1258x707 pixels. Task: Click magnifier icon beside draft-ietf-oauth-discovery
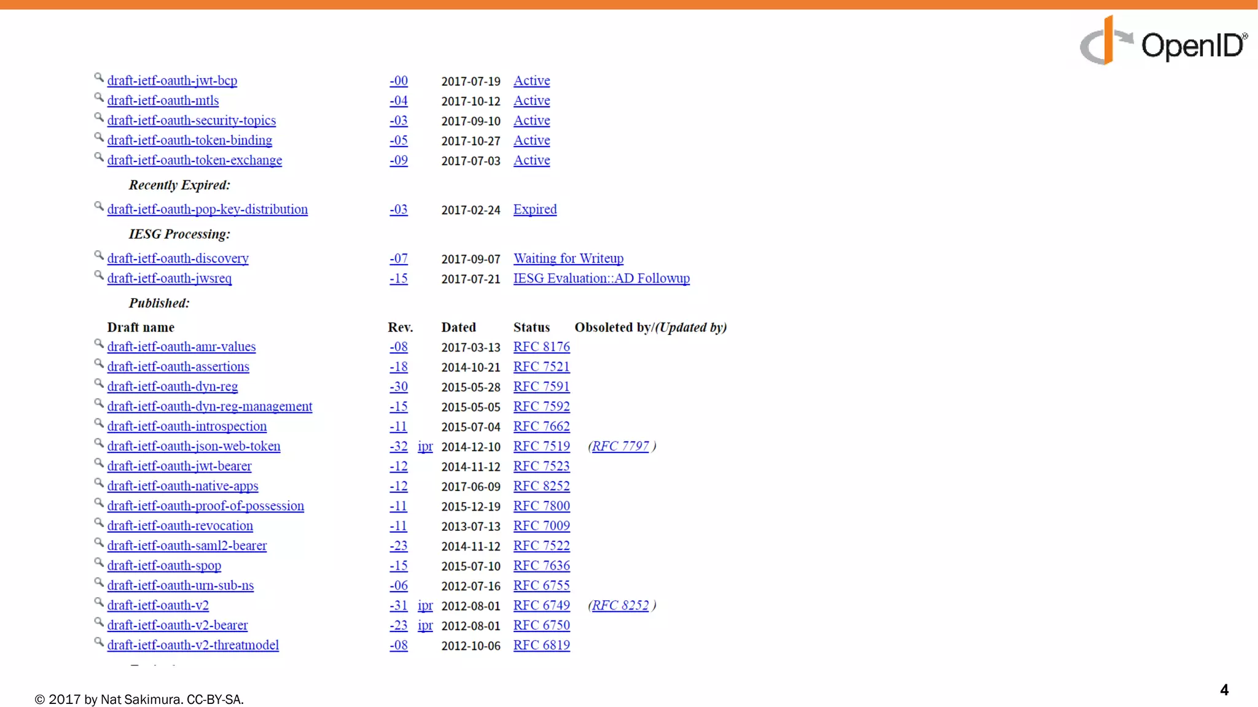click(98, 255)
